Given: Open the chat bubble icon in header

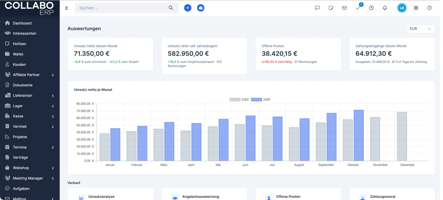Looking at the screenshot, I should [317, 8].
